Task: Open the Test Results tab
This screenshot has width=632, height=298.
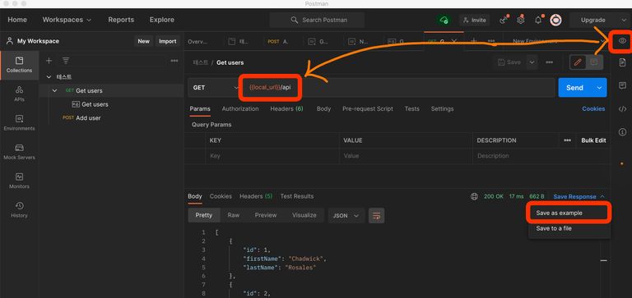Action: tap(297, 196)
